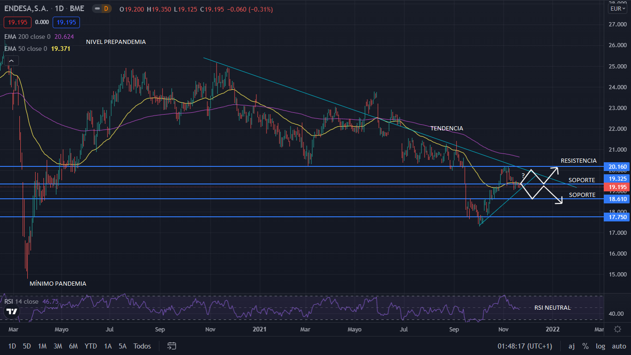Click the delayed data D indicator

point(106,9)
